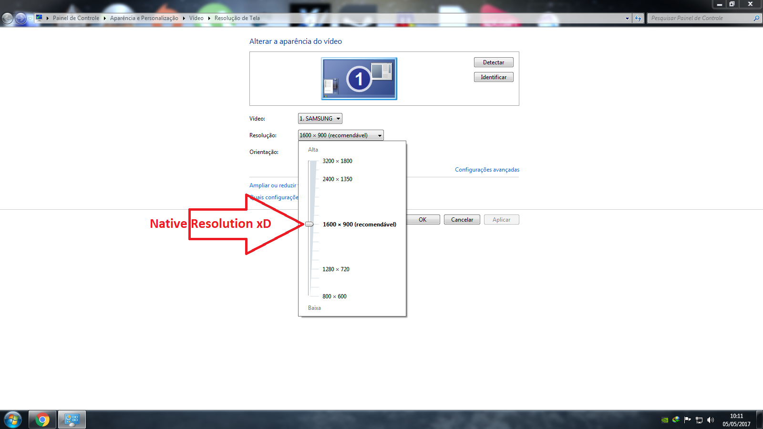Click the volume speaker tray icon
Viewport: 763px width, 429px height.
711,420
